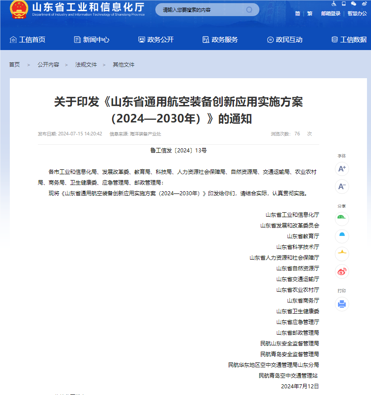371x395 pixels.
Task: Click signature line 山东省卫生健康委
Action: [298, 311]
